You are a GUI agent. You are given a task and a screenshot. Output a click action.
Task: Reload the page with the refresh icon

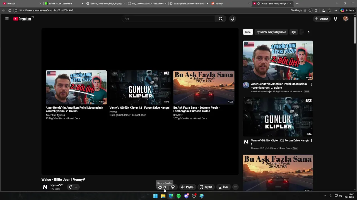coord(10,11)
